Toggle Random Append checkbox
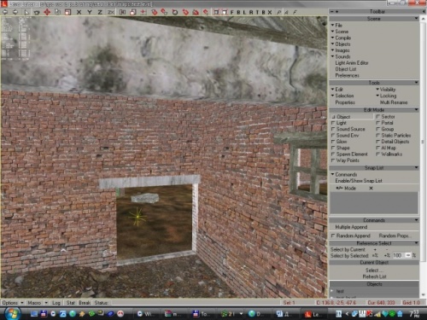The image size is (427, 320). pyautogui.click(x=351, y=236)
